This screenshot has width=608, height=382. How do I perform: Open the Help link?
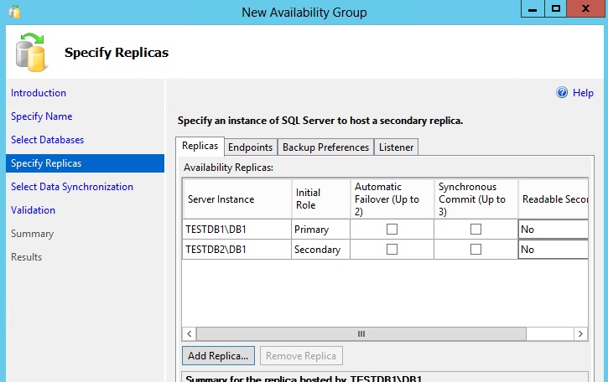583,93
